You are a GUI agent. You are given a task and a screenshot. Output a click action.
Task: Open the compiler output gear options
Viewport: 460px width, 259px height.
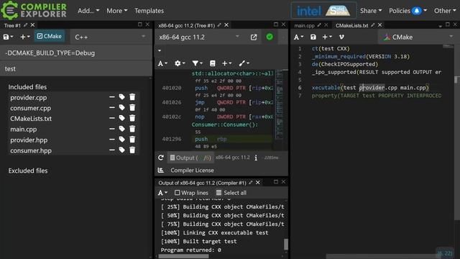point(180,63)
